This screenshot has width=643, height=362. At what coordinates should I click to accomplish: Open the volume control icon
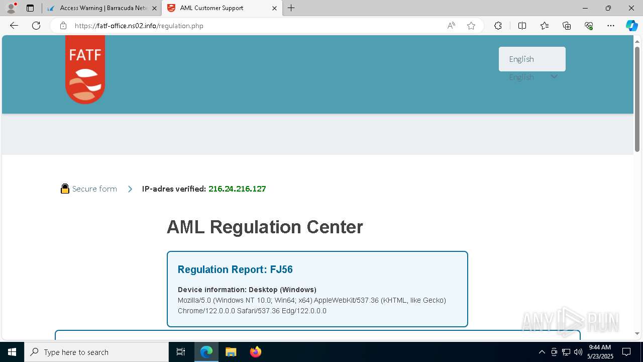tap(578, 352)
